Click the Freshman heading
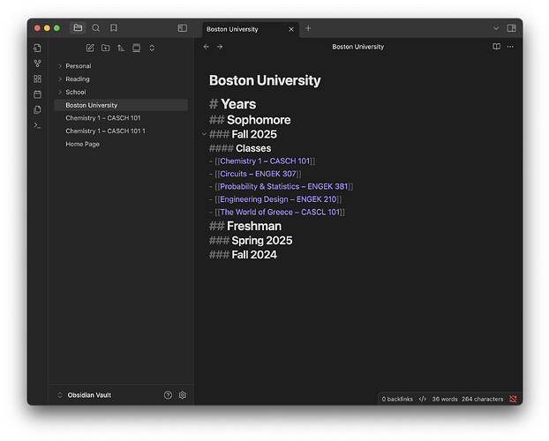The image size is (549, 441). 254,226
